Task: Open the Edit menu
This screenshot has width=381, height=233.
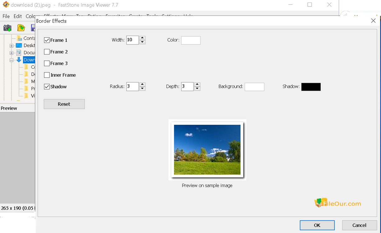Action: (x=18, y=16)
